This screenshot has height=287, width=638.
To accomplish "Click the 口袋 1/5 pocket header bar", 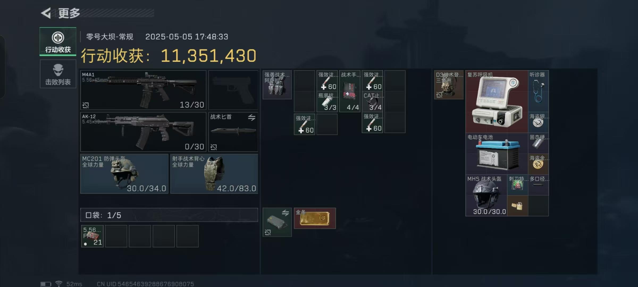I will (169, 215).
